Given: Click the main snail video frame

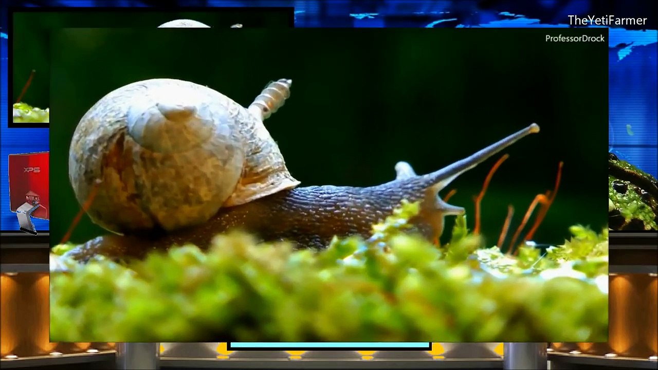Looking at the screenshot, I should tap(329, 185).
